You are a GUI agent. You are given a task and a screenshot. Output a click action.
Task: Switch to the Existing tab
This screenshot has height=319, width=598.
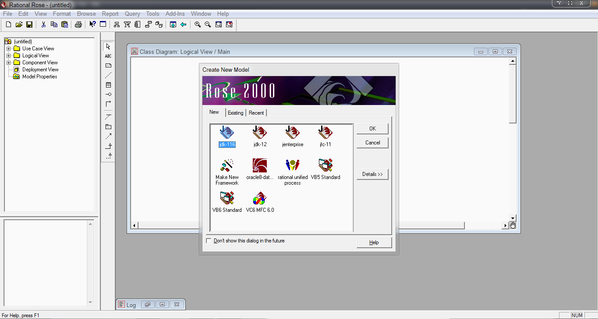point(235,113)
